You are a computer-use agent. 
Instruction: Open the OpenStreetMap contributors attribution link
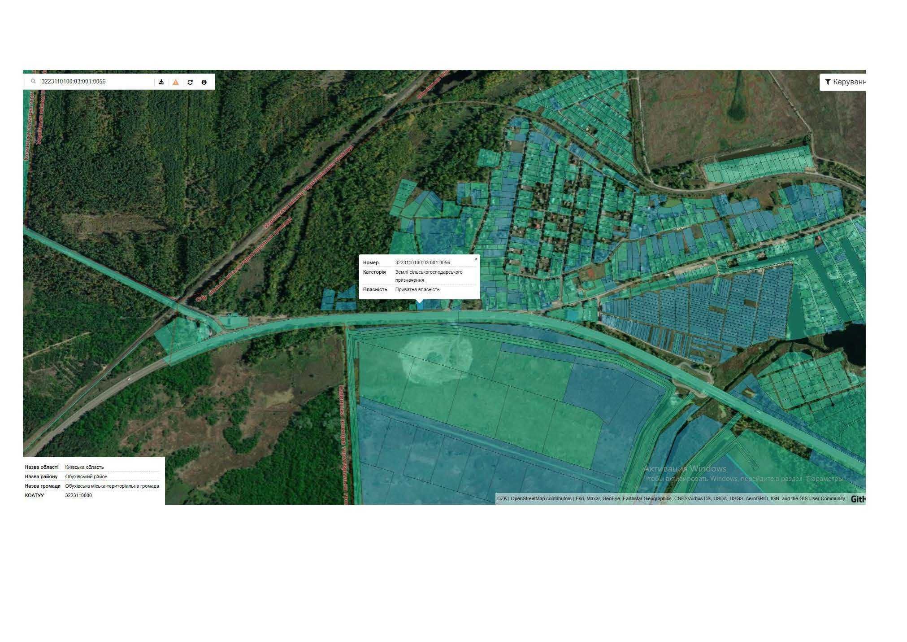point(541,498)
